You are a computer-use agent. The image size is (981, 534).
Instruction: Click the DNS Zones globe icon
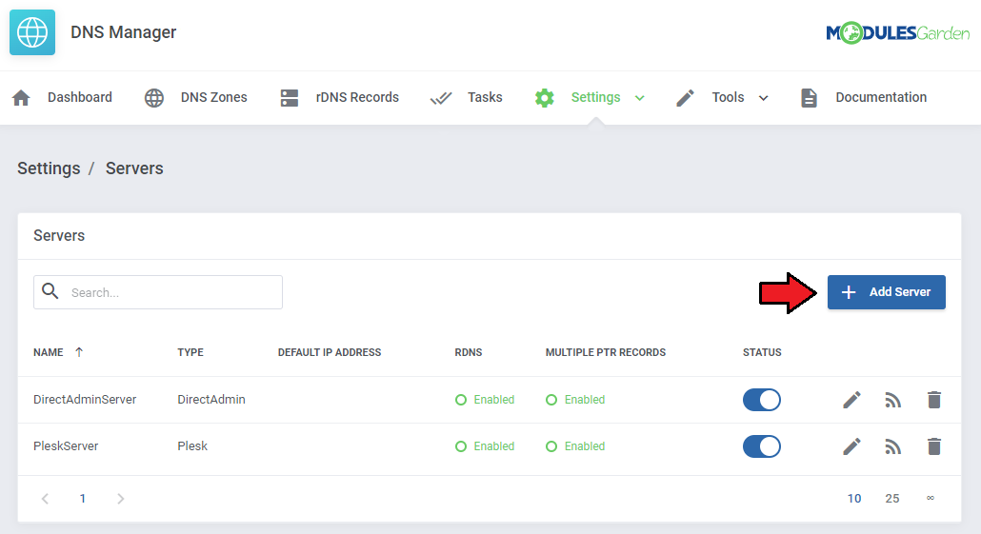[154, 97]
